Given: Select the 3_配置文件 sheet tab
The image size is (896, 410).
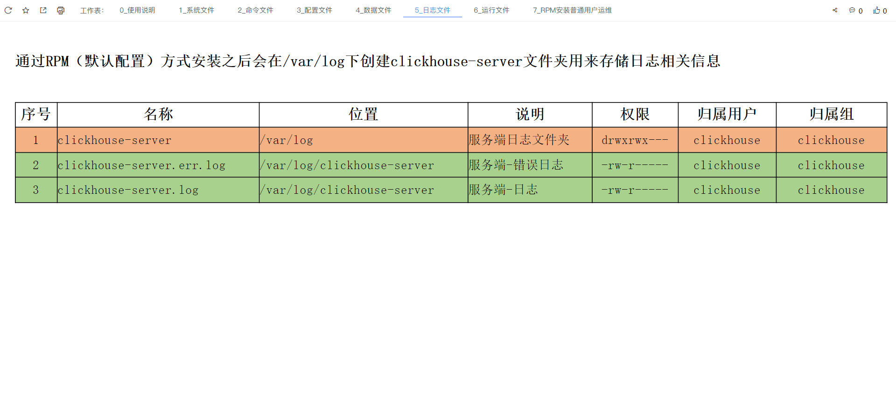Looking at the screenshot, I should (315, 10).
